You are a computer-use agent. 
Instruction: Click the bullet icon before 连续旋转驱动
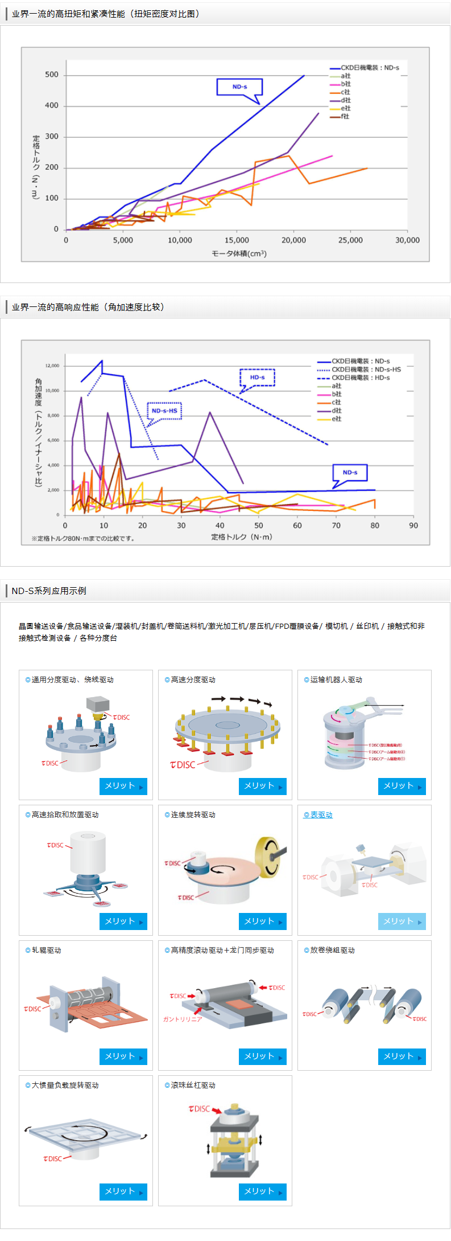tap(167, 815)
